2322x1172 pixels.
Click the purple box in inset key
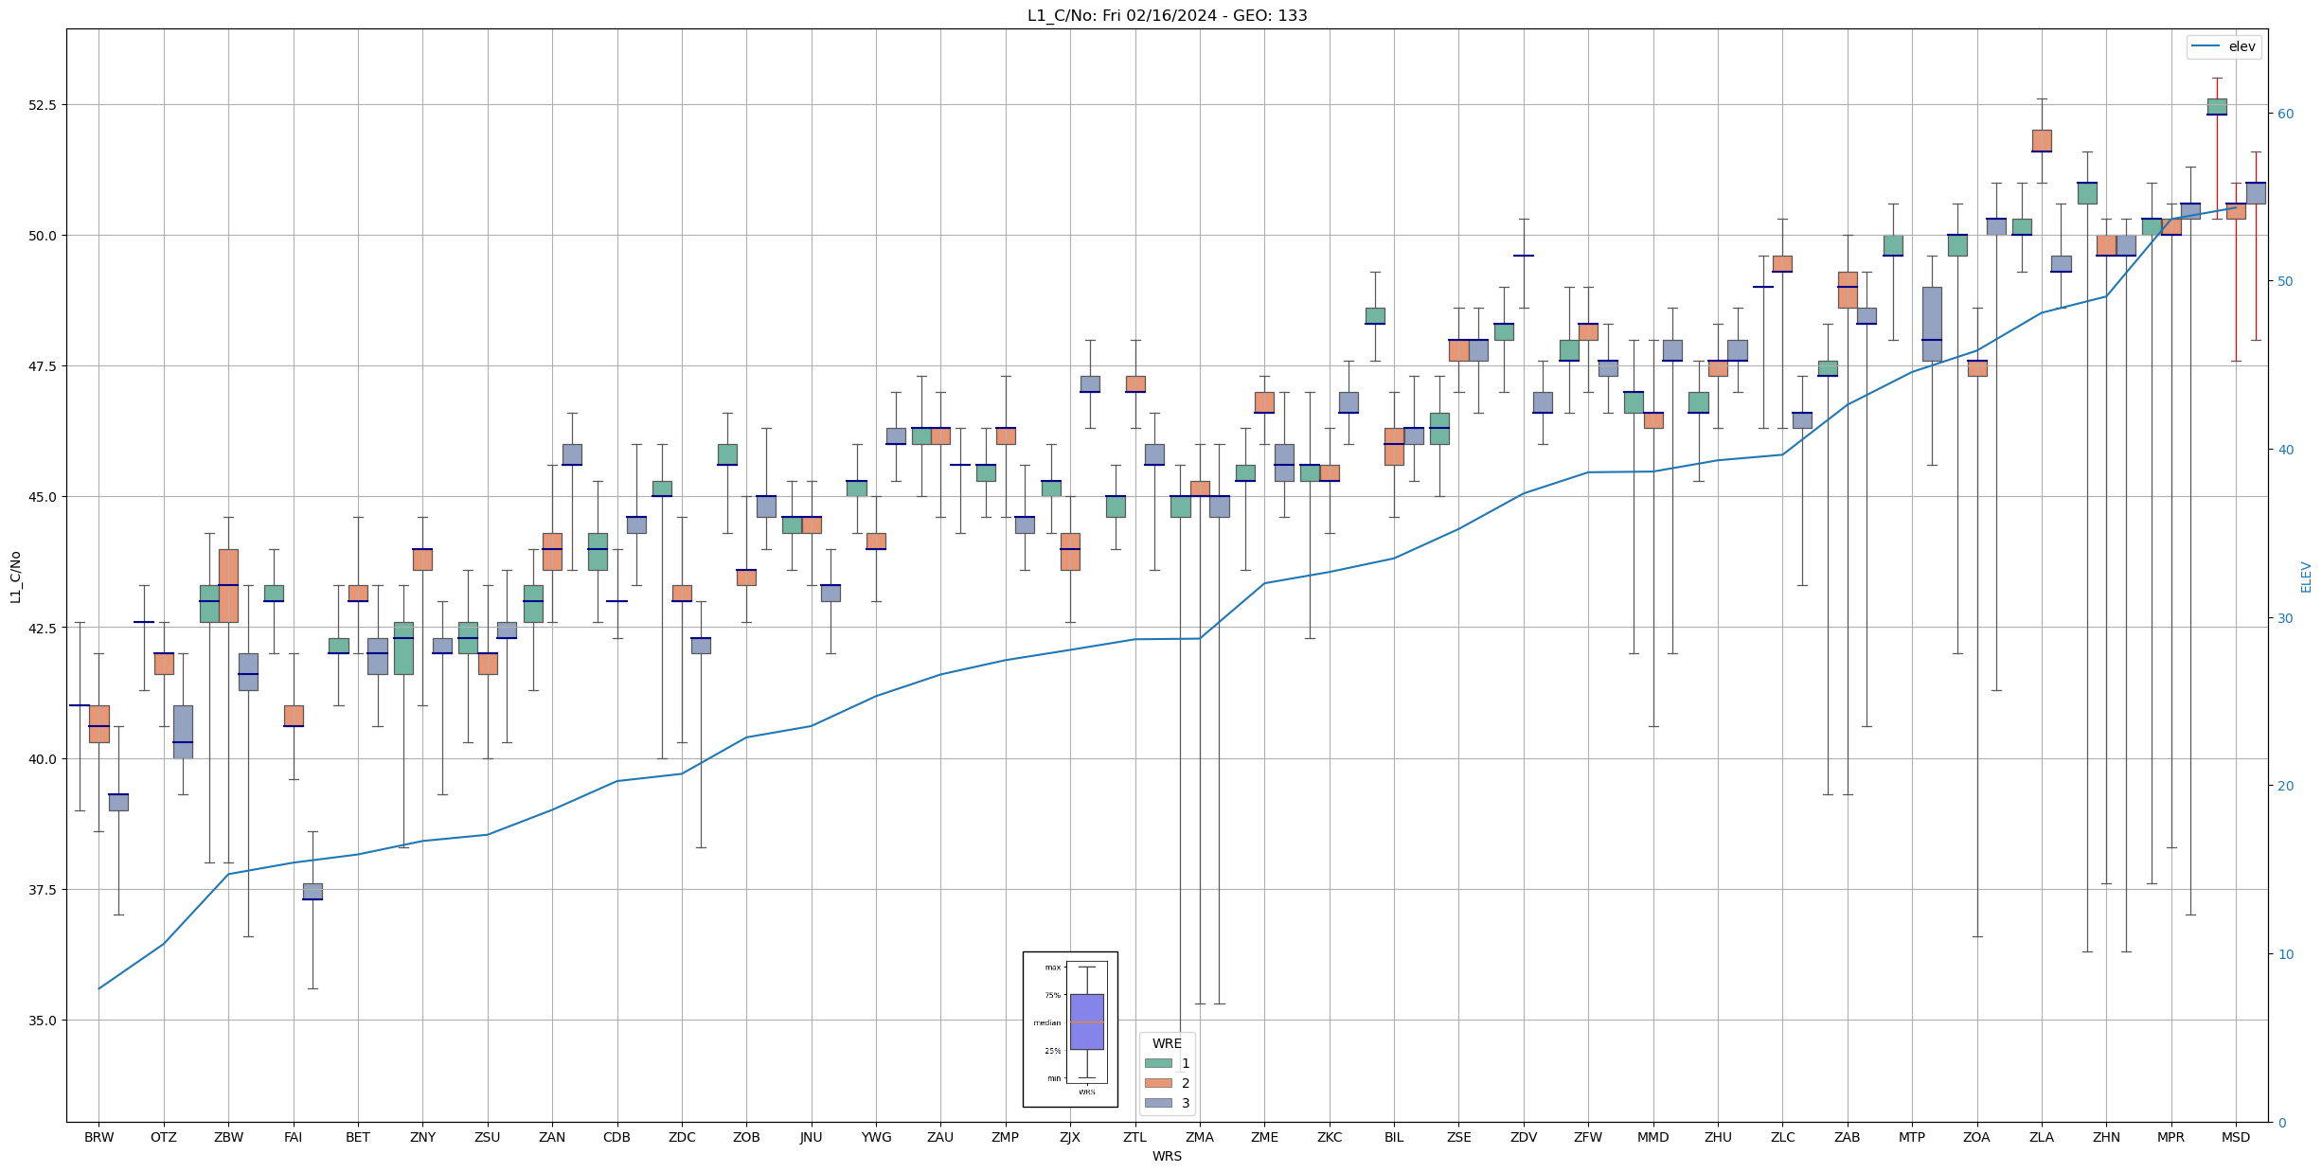point(1086,1021)
